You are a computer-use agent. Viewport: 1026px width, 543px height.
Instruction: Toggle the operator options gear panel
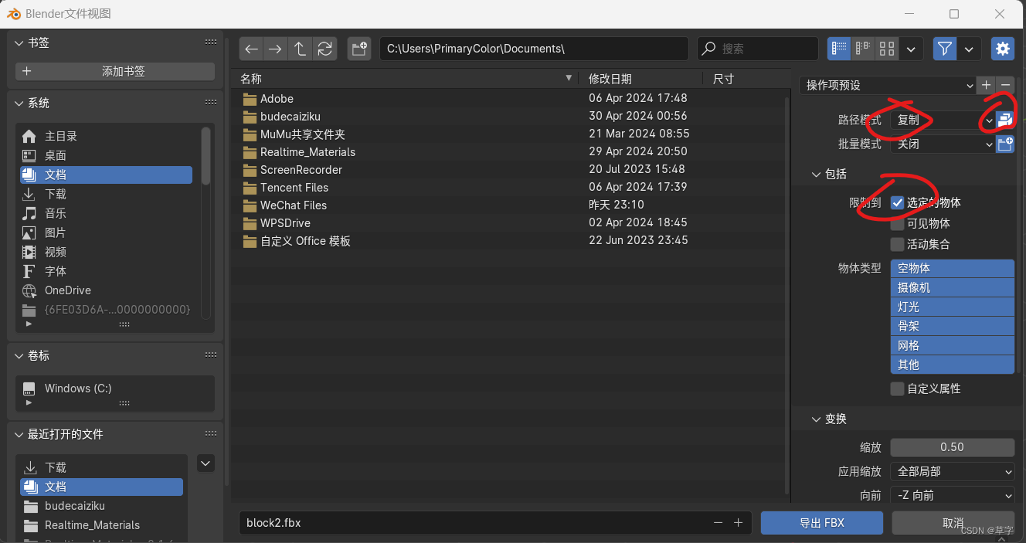pyautogui.click(x=1003, y=49)
